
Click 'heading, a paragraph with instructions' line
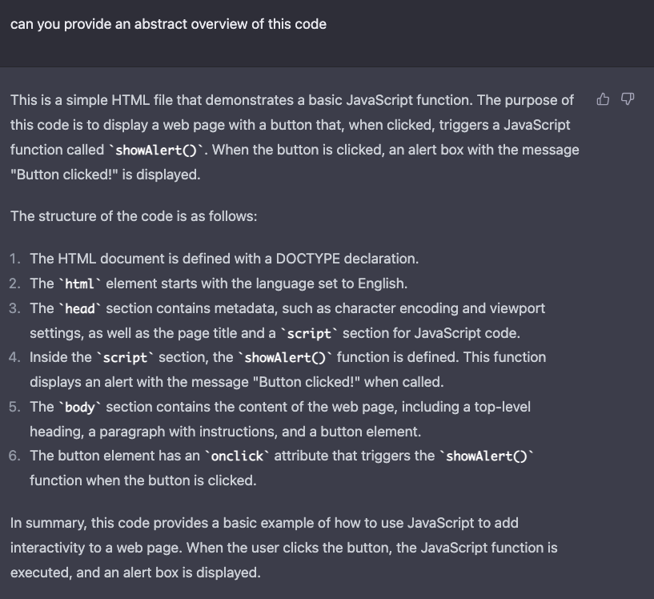click(x=225, y=432)
